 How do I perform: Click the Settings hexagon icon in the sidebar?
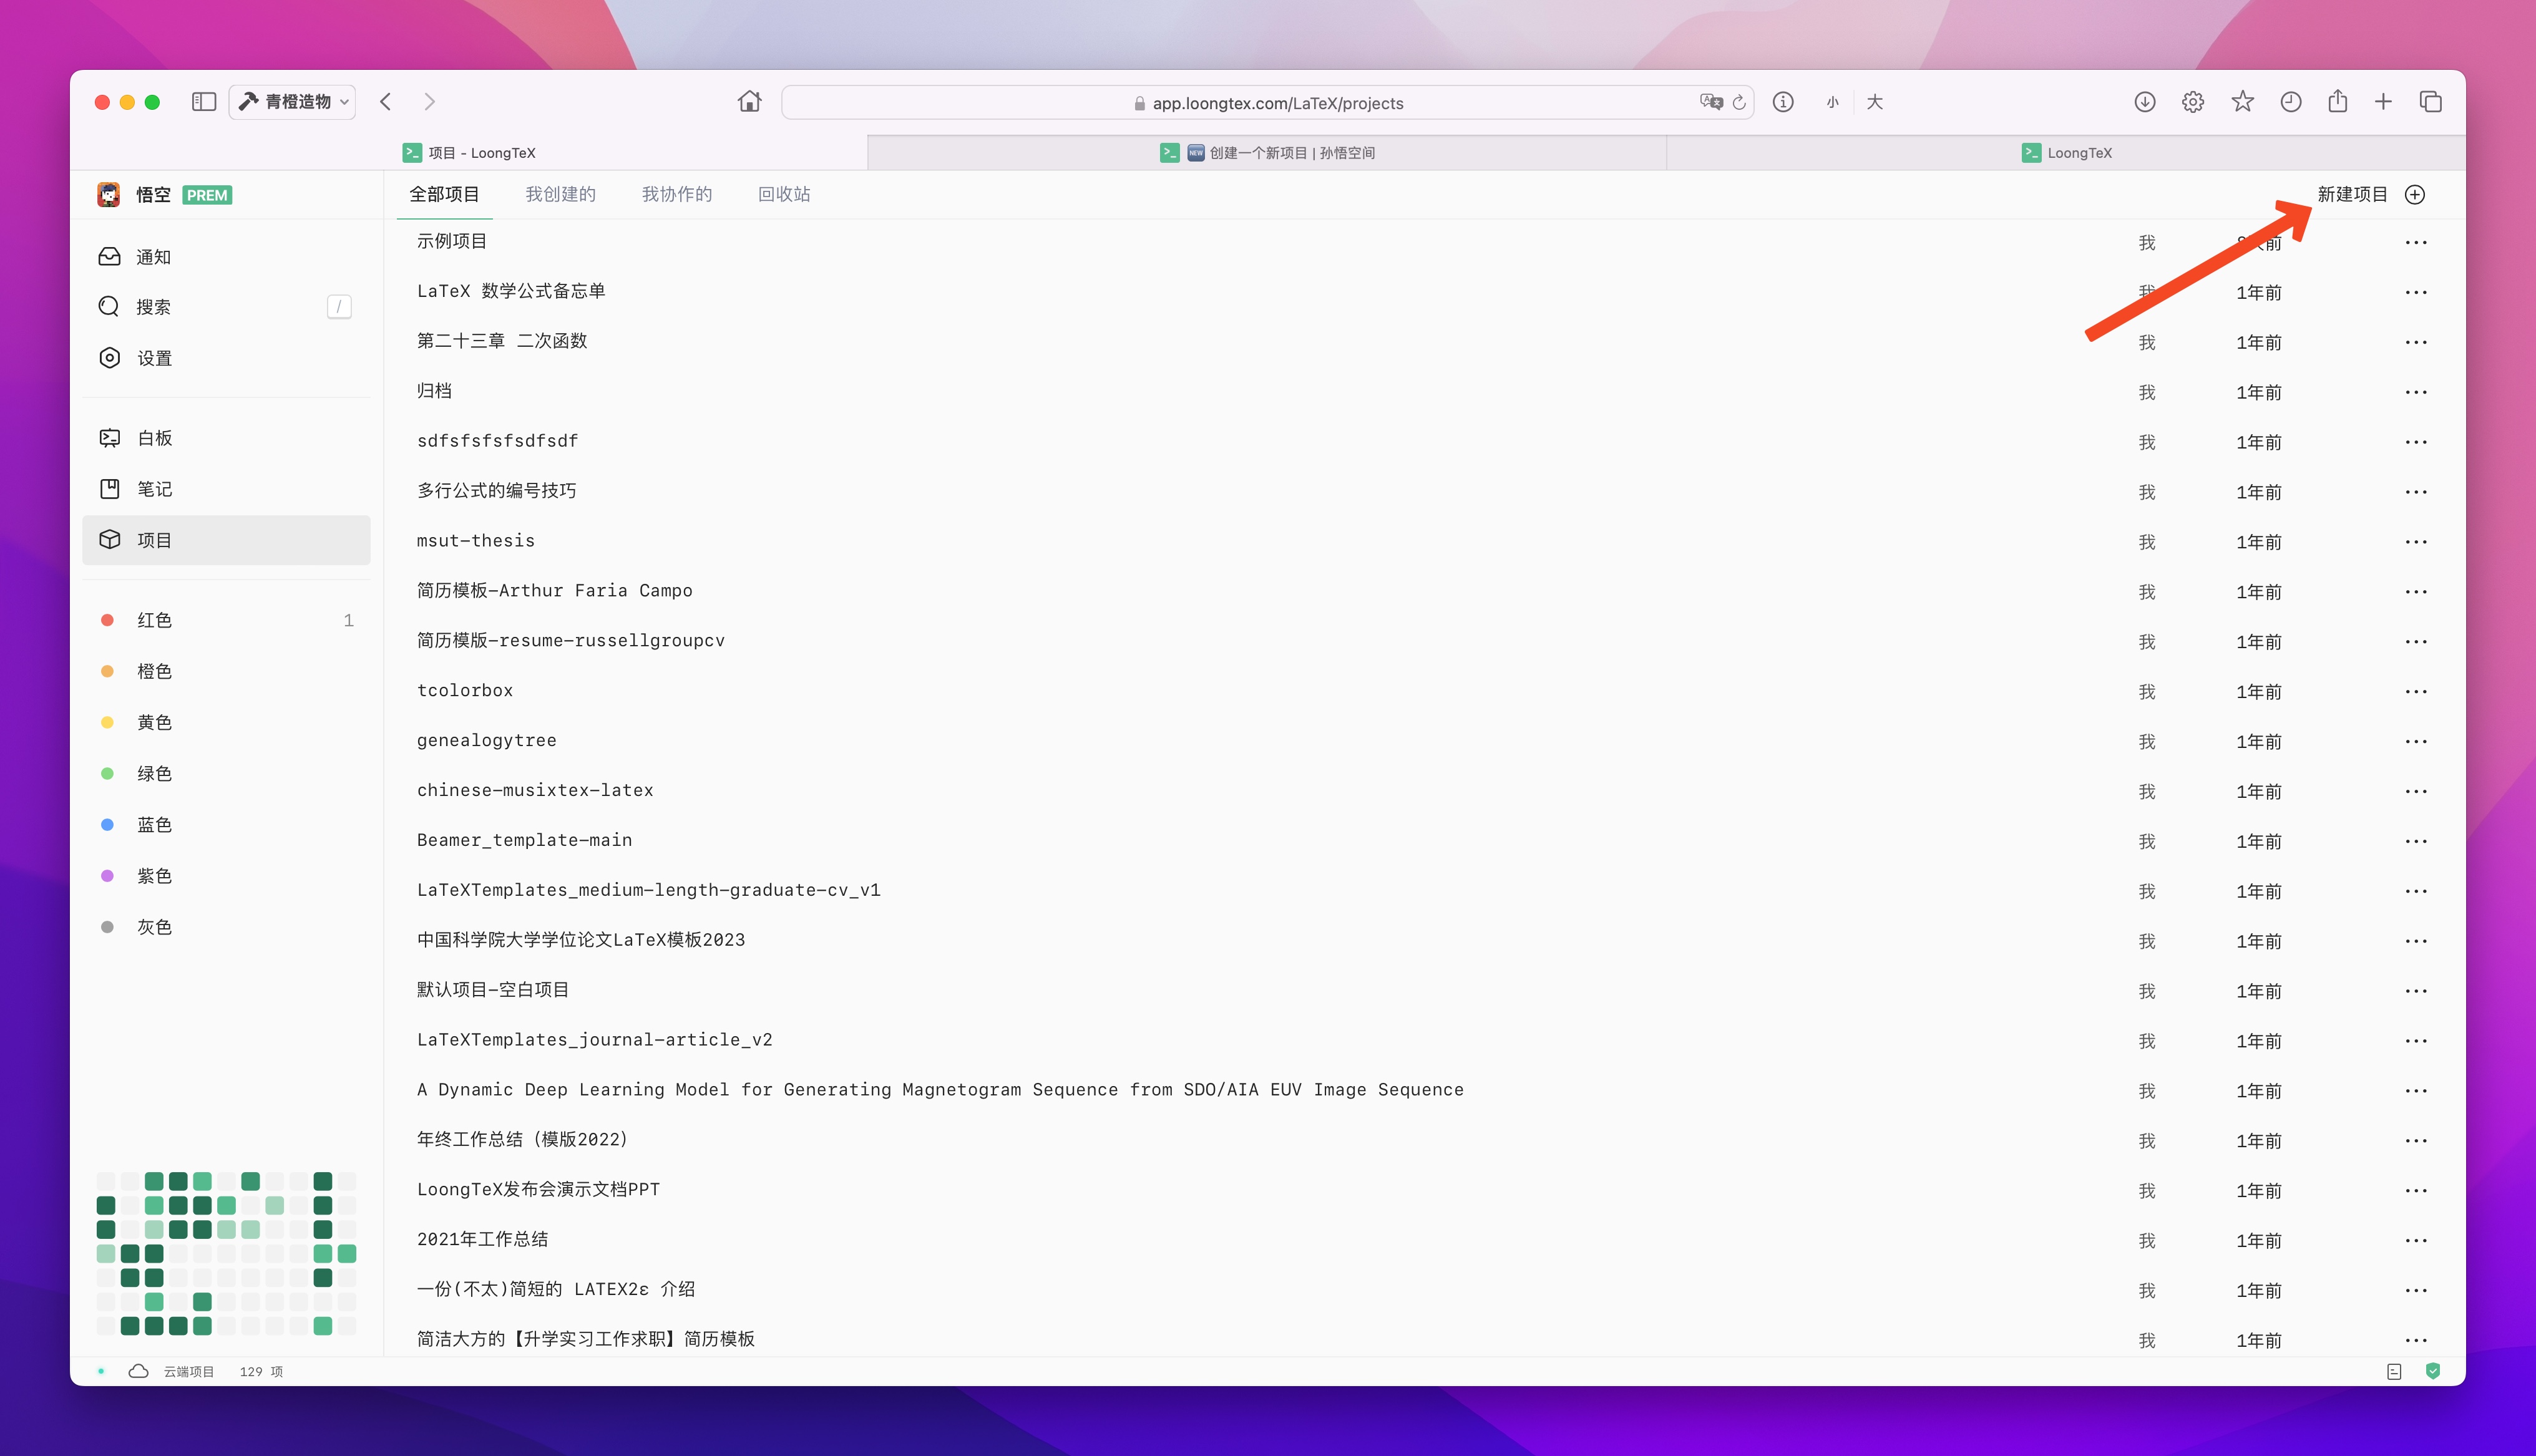pos(110,358)
